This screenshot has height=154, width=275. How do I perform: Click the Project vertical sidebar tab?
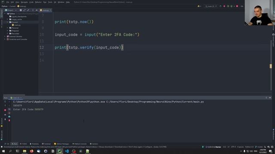[x=2, y=14]
